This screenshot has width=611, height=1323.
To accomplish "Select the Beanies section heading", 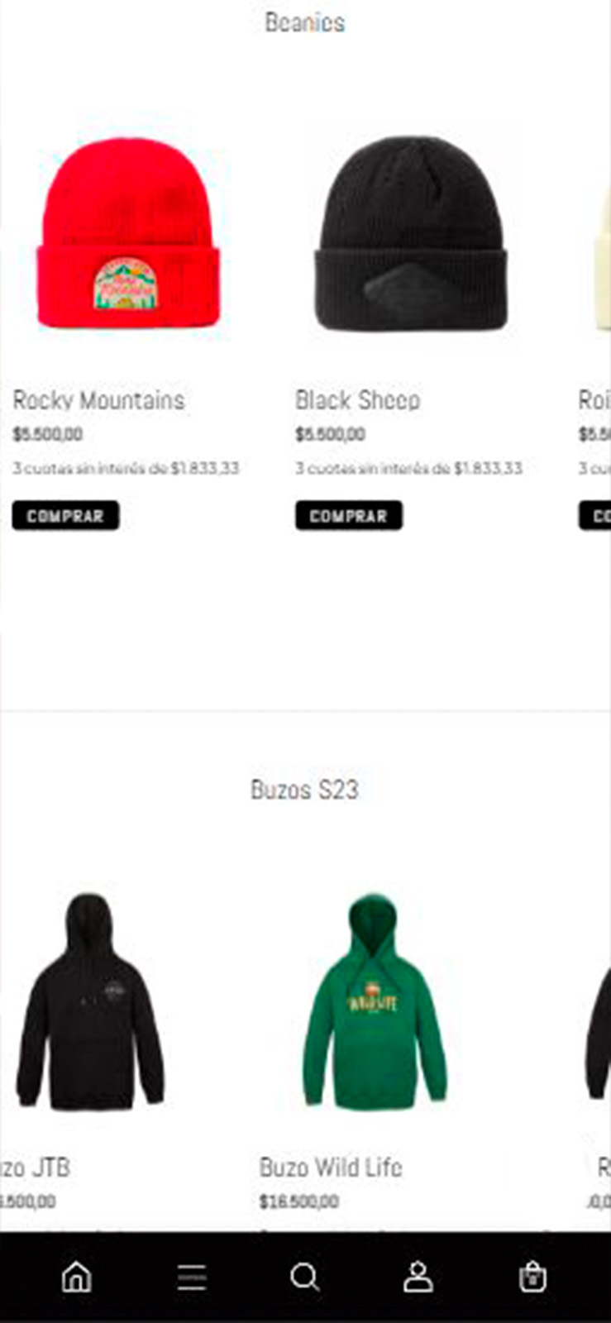I will pyautogui.click(x=304, y=22).
